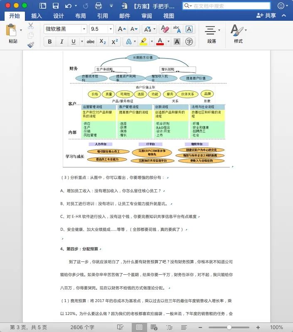Screen dimensions: 293x332
Task: Toggle Bold formatting
Action: 50,41
